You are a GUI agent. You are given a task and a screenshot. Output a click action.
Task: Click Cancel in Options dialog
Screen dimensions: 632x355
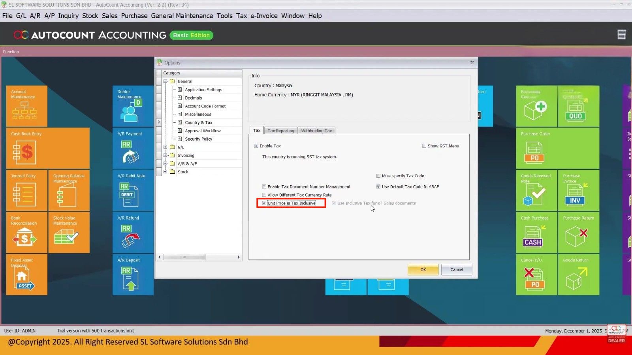(x=457, y=270)
